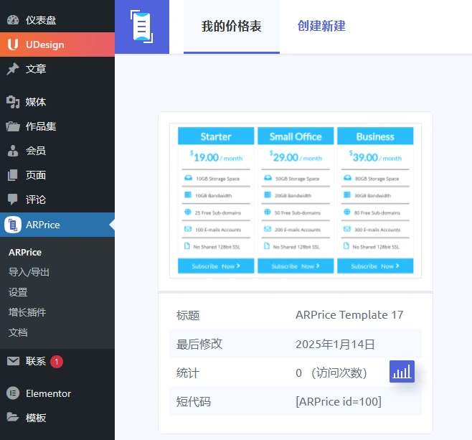Image resolution: width=472 pixels, height=440 pixels.
Task: Click the $29.00 / month price
Action: 296,157
